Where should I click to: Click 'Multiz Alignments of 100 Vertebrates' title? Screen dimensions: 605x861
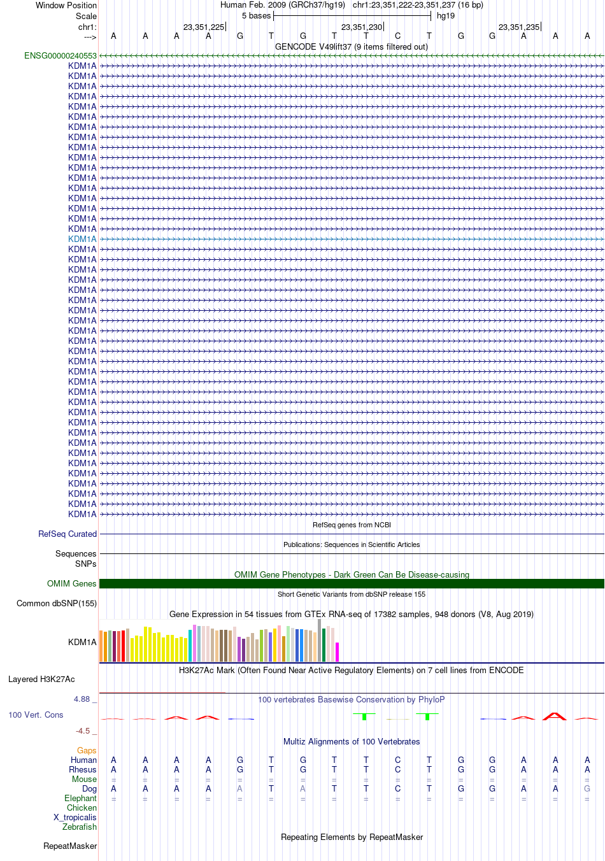click(352, 742)
